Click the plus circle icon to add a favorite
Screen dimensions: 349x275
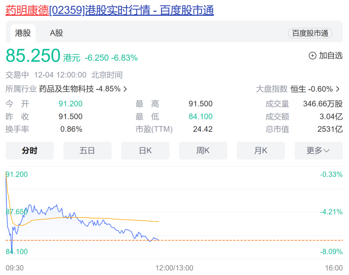(312, 56)
